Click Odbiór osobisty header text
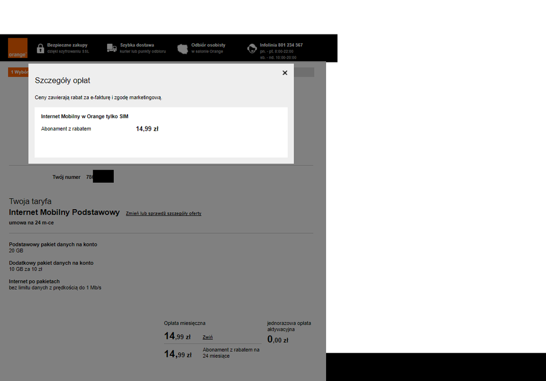Screen dimensions: 546x381 [x=208, y=45]
